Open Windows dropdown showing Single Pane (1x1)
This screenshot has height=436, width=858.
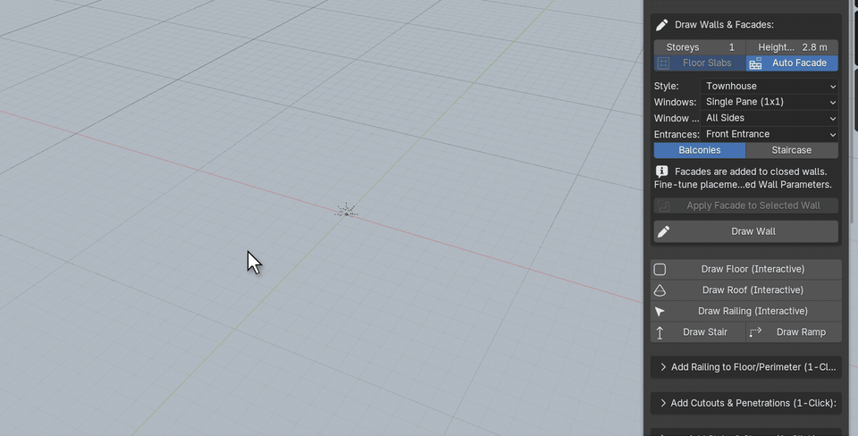point(770,102)
